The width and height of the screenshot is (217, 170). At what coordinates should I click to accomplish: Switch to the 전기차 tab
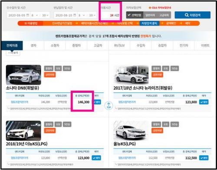pyautogui.click(x=184, y=46)
